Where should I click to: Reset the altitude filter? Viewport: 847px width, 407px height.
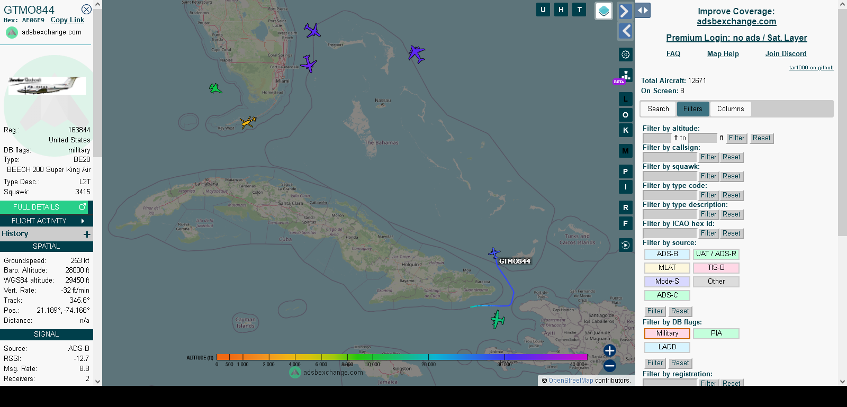tap(762, 138)
